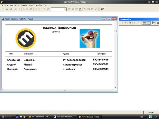This screenshot has width=159, height=119.
Task: Open the Program menu
Action: (24, 5)
